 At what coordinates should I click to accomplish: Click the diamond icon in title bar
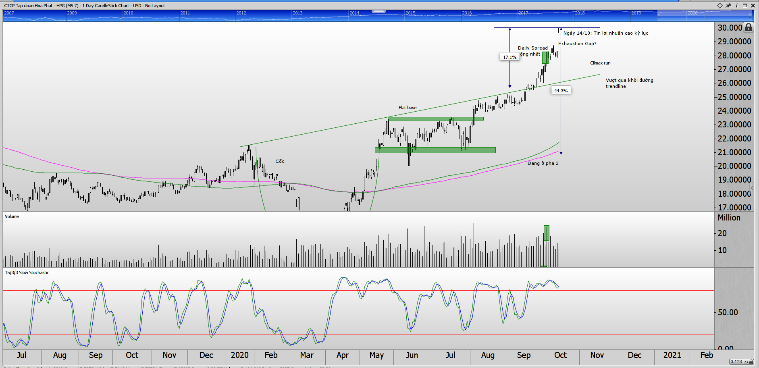(720, 6)
